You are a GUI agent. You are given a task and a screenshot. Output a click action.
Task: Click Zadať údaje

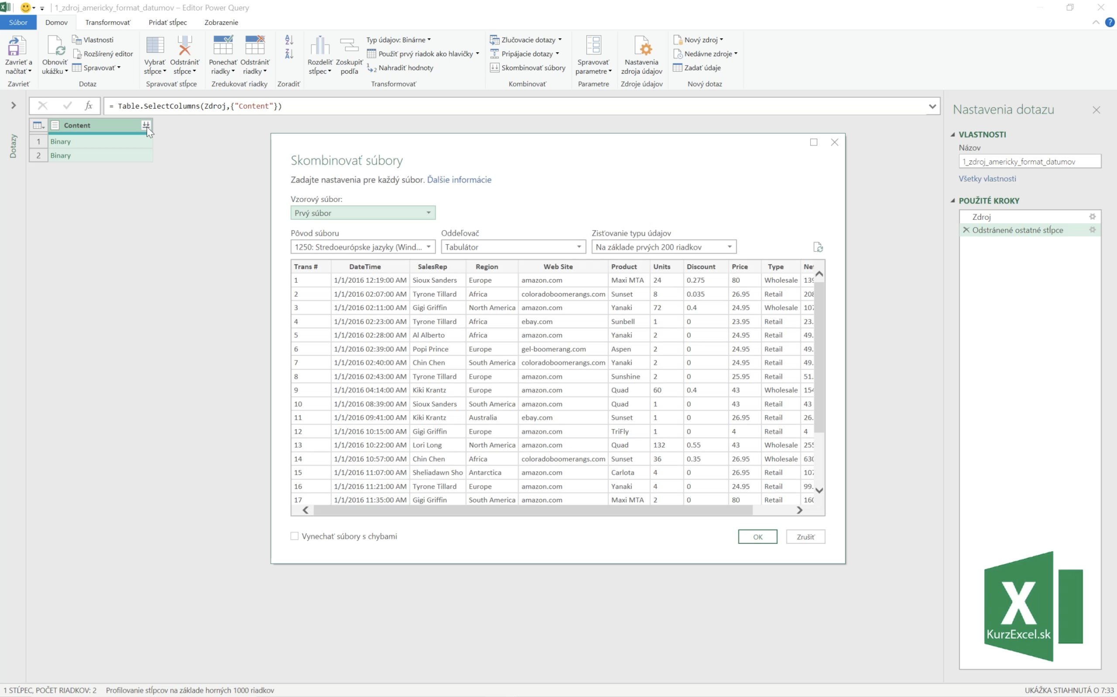point(696,68)
